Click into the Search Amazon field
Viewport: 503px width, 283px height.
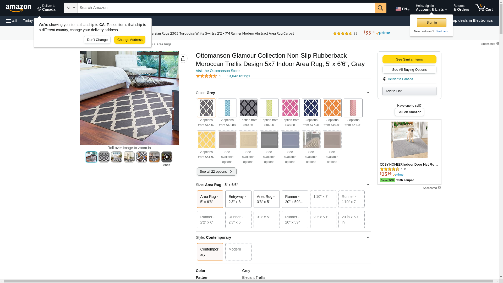point(225,8)
